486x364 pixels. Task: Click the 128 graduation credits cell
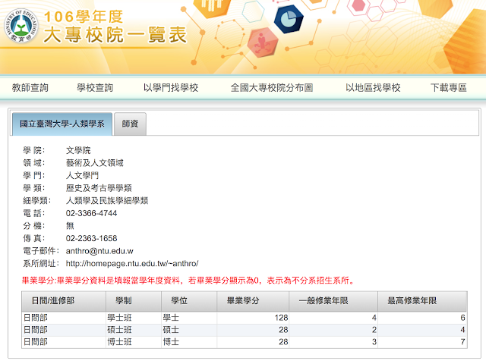[253, 318]
